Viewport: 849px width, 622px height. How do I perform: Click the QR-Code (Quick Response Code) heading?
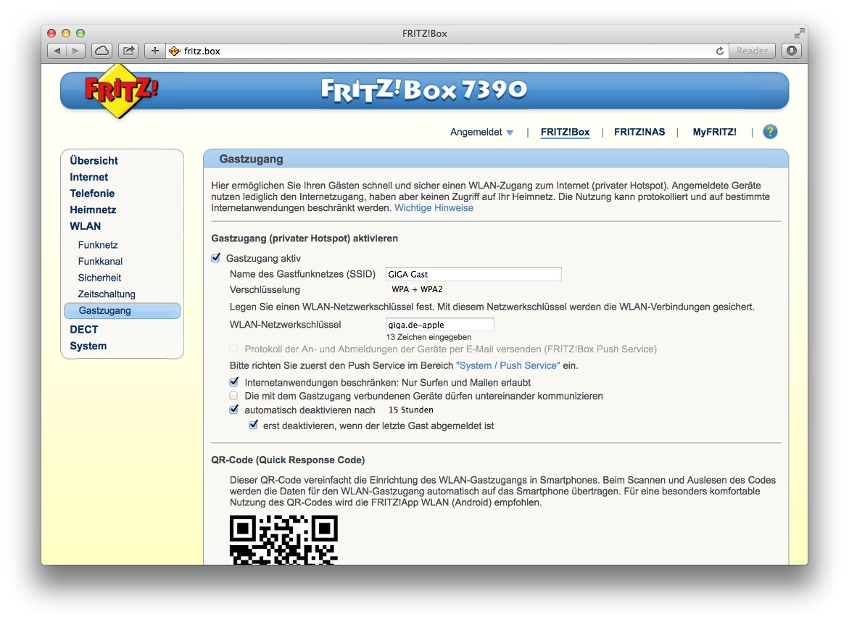point(288,460)
